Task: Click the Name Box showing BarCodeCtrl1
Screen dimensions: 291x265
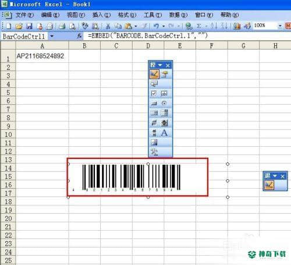Action: (x=24, y=36)
